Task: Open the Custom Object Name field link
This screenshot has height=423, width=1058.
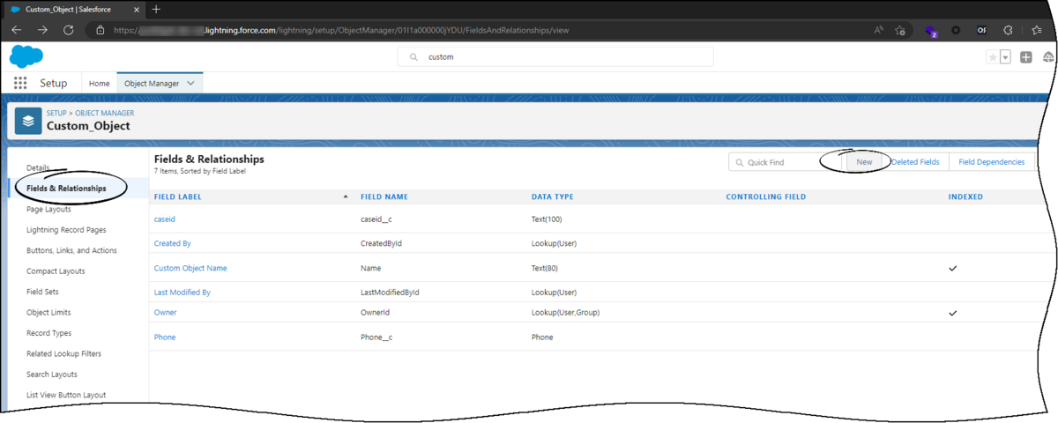Action: pos(190,267)
